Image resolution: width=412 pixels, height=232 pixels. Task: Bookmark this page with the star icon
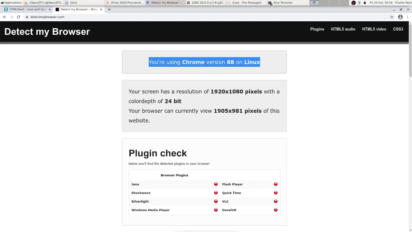pos(392,17)
